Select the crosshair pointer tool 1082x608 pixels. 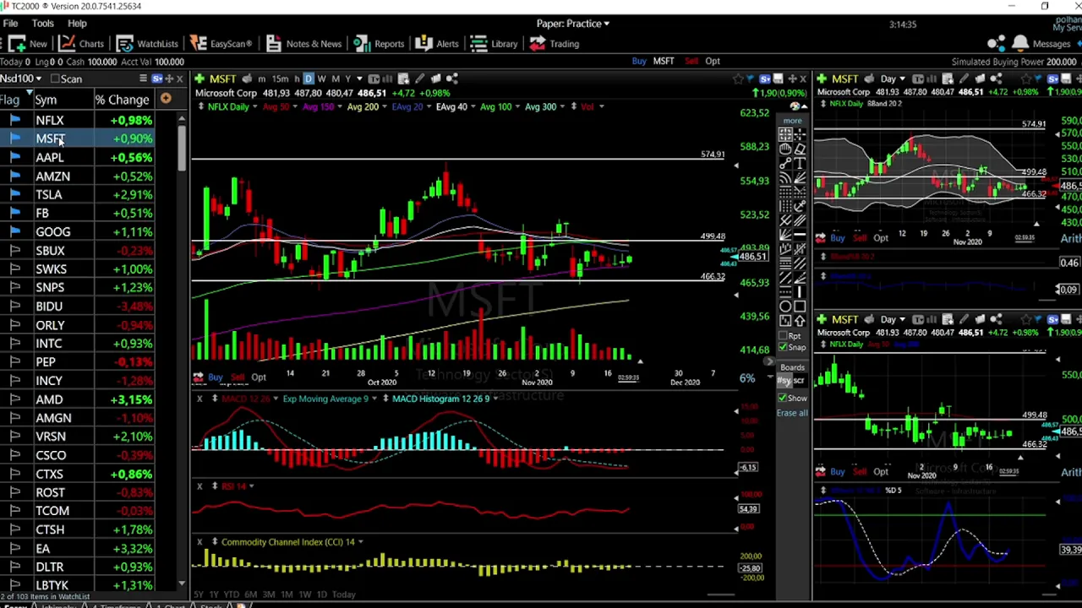pos(800,135)
